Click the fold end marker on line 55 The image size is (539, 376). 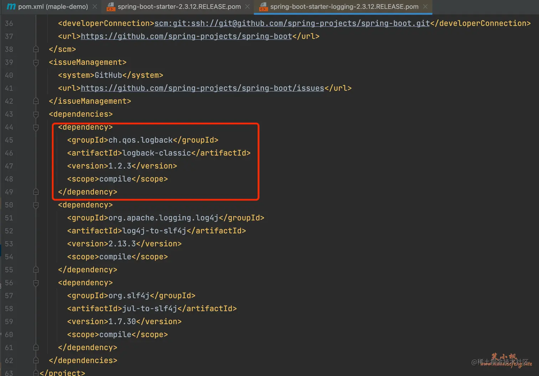pos(36,270)
